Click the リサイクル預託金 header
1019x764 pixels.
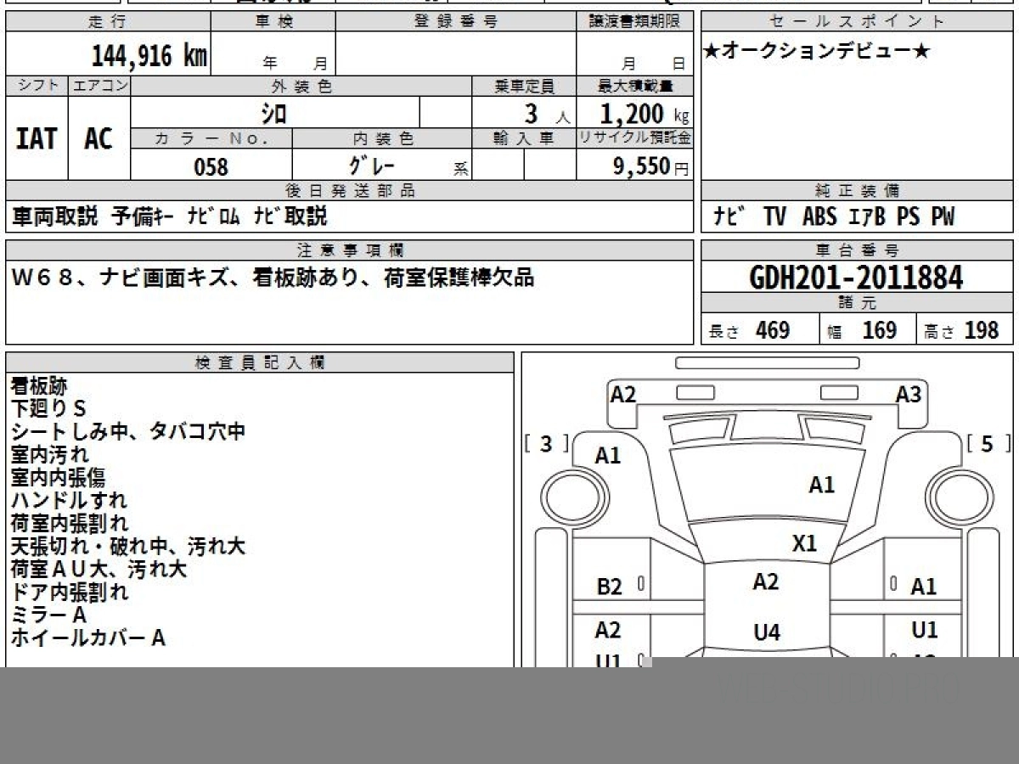[x=635, y=138]
